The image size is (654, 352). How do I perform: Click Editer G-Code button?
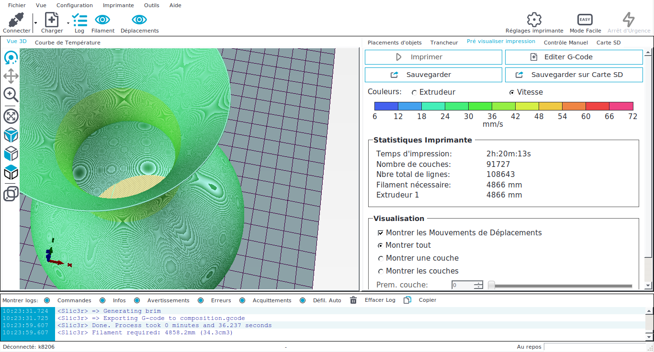pos(574,57)
